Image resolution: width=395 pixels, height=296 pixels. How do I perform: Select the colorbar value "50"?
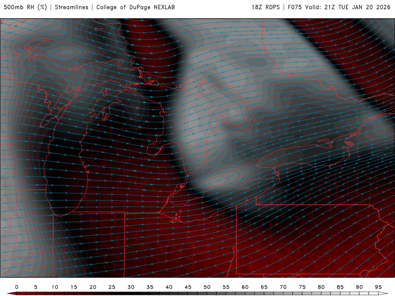tap(207, 287)
